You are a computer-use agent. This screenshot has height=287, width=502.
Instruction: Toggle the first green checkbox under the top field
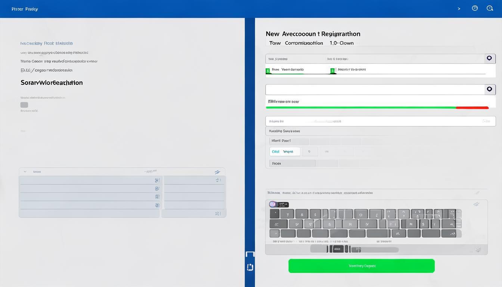(268, 70)
